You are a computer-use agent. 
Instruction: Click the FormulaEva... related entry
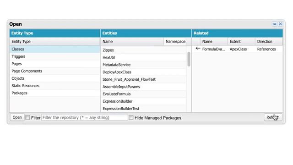point(214,49)
